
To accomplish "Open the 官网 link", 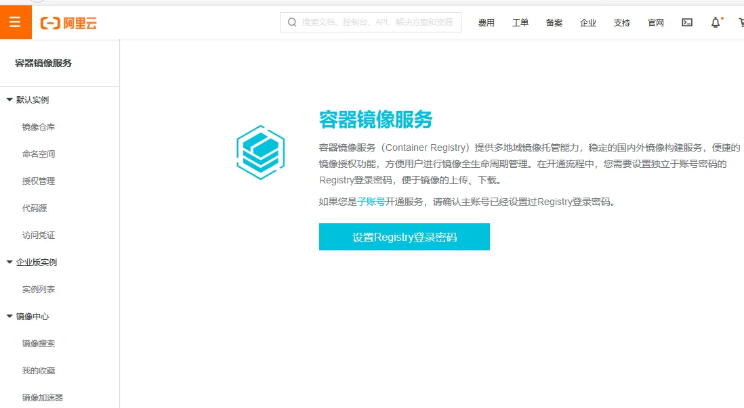I will coord(656,23).
